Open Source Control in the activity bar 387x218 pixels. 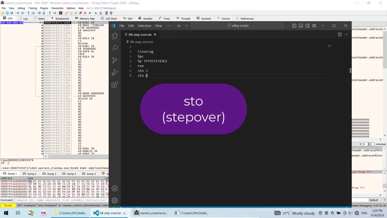pos(115,60)
